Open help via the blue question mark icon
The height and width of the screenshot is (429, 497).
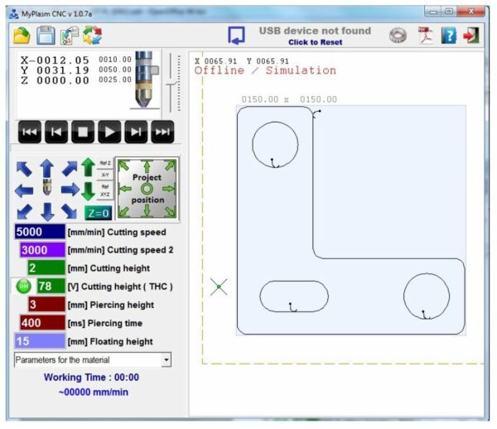point(448,35)
